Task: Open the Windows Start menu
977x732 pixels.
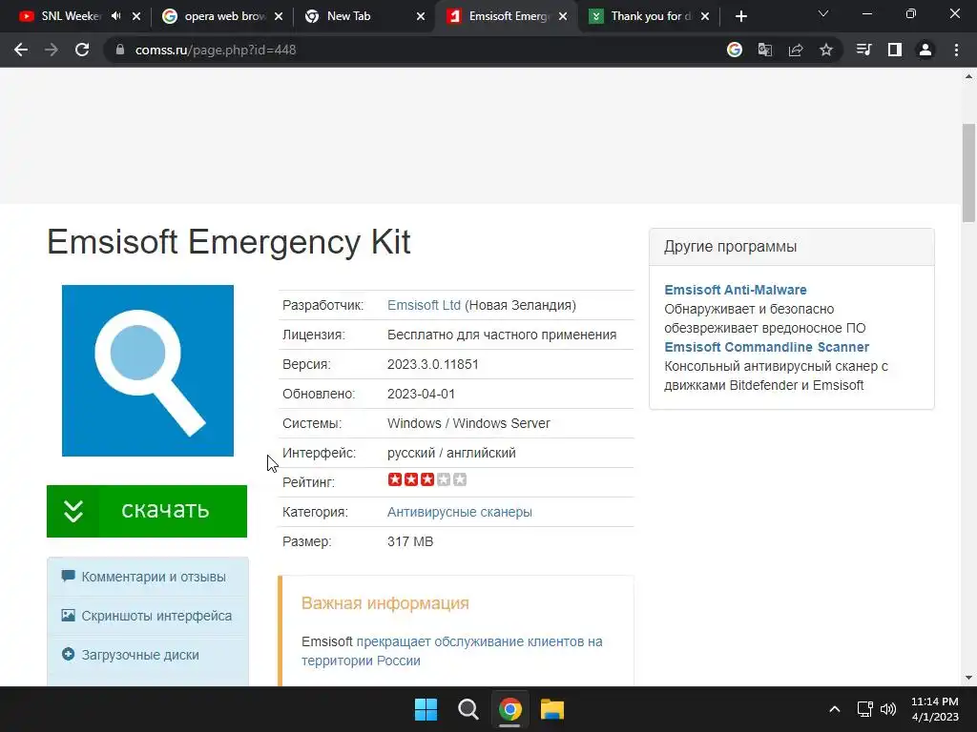Action: click(426, 709)
